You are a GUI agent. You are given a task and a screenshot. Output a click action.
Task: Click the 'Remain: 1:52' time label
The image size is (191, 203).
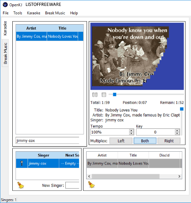click(x=172, y=103)
